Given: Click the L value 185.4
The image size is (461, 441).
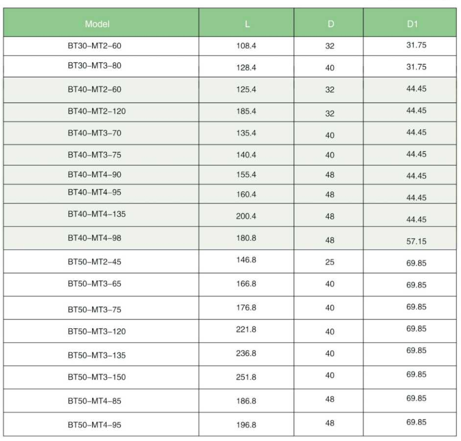Looking at the screenshot, I should (x=246, y=111).
